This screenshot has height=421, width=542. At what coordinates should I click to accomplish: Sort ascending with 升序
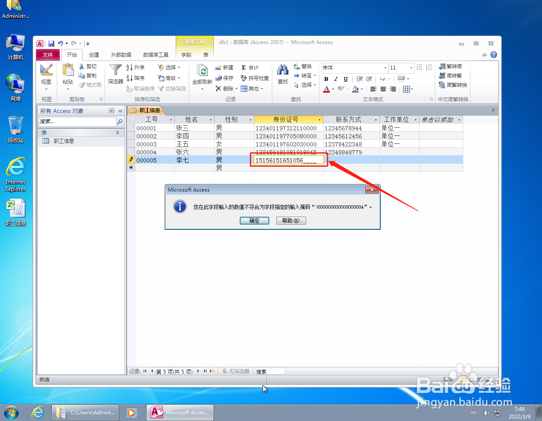(x=135, y=67)
